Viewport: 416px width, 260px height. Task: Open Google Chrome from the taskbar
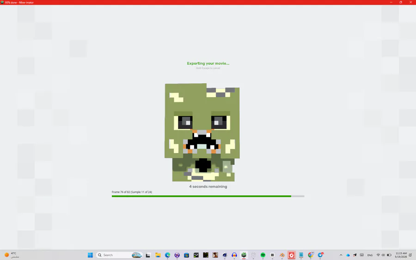(311, 255)
